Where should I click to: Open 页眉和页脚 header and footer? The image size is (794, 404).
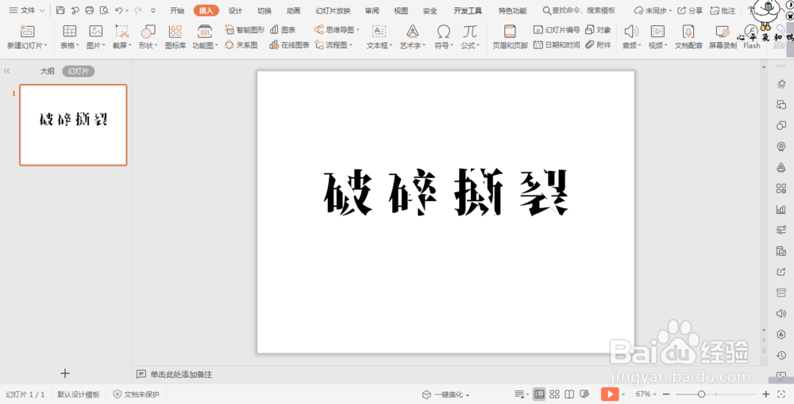[510, 37]
